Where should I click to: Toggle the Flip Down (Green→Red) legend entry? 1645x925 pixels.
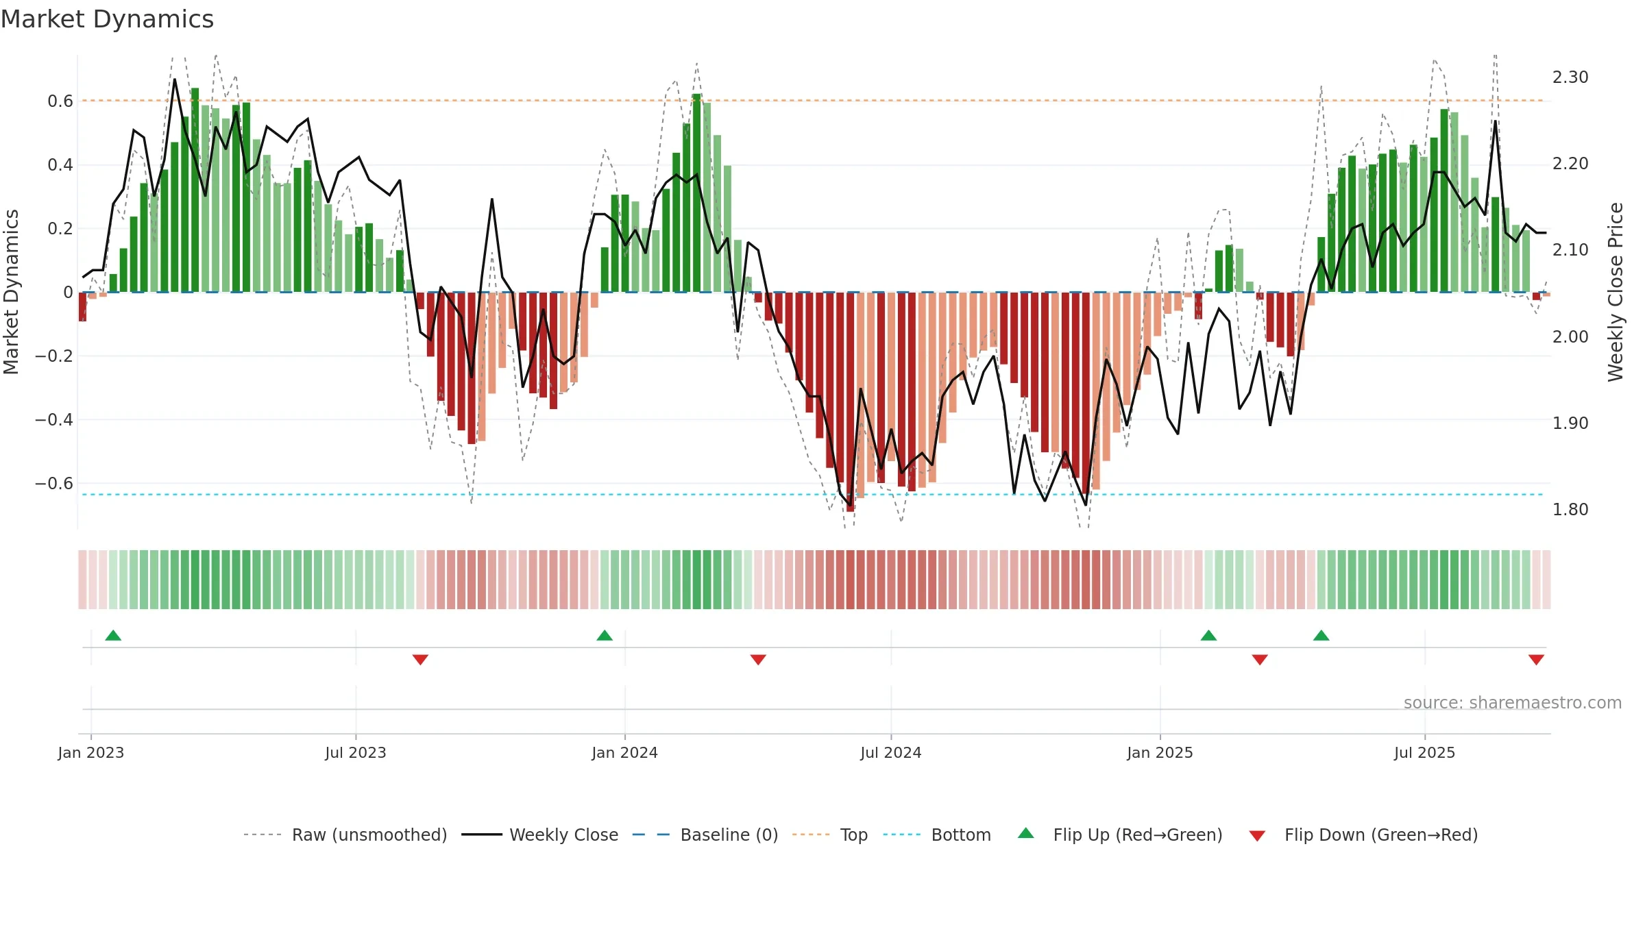pos(1363,835)
